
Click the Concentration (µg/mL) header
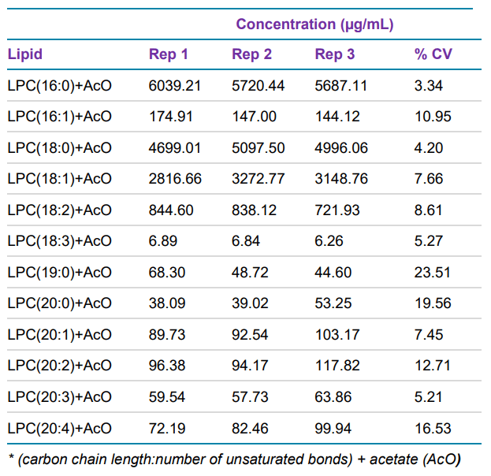pos(314,24)
